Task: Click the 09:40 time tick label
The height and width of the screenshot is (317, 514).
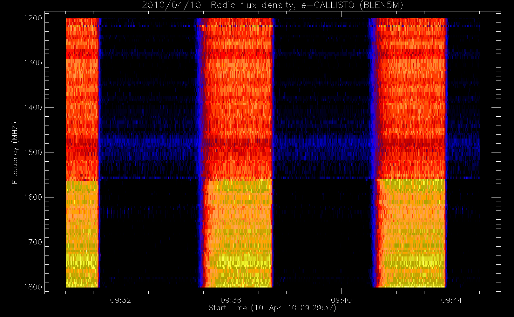Action: (x=341, y=300)
